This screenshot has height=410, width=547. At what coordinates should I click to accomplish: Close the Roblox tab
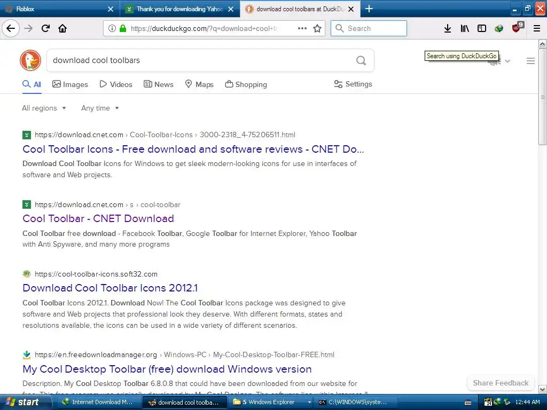pyautogui.click(x=111, y=9)
